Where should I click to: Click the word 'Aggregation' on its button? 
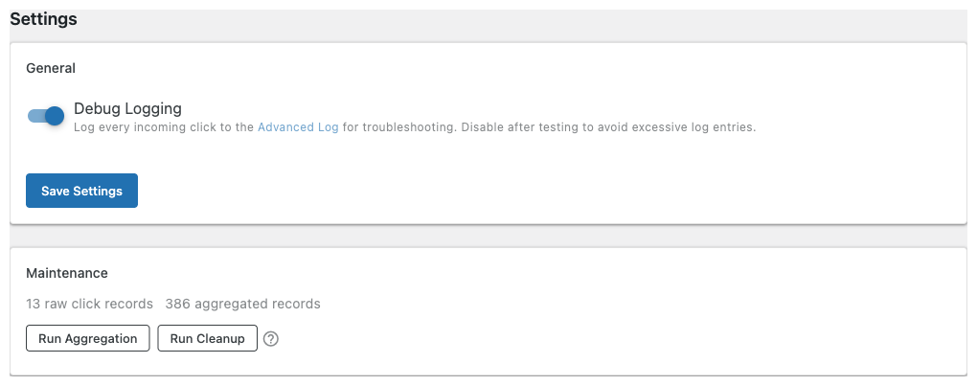(102, 339)
